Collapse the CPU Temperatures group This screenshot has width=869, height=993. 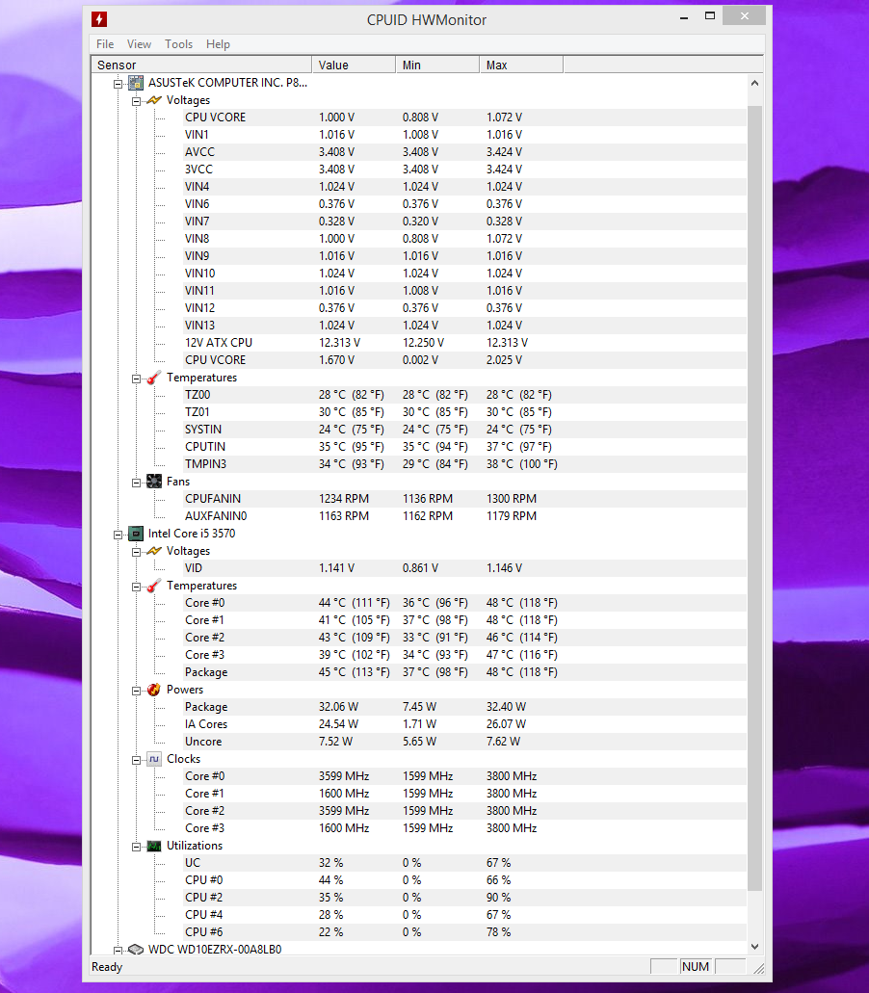point(136,588)
